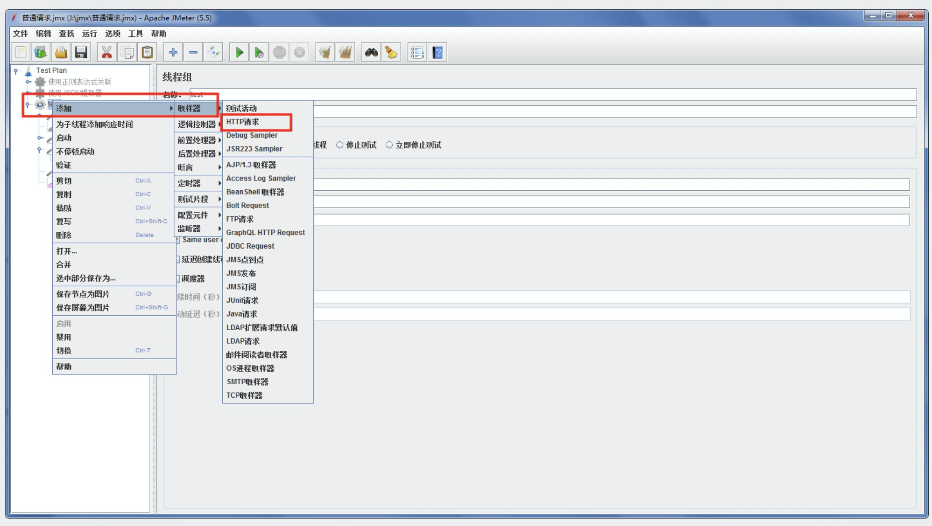Open the 定时器 submenu
Screen dimensions: 932x526
(x=198, y=184)
